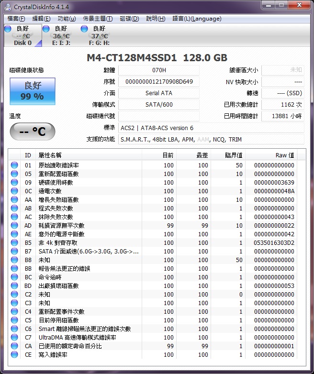
Task: Select the 耗損資源無平次數 attribute row
Action: (x=153, y=225)
